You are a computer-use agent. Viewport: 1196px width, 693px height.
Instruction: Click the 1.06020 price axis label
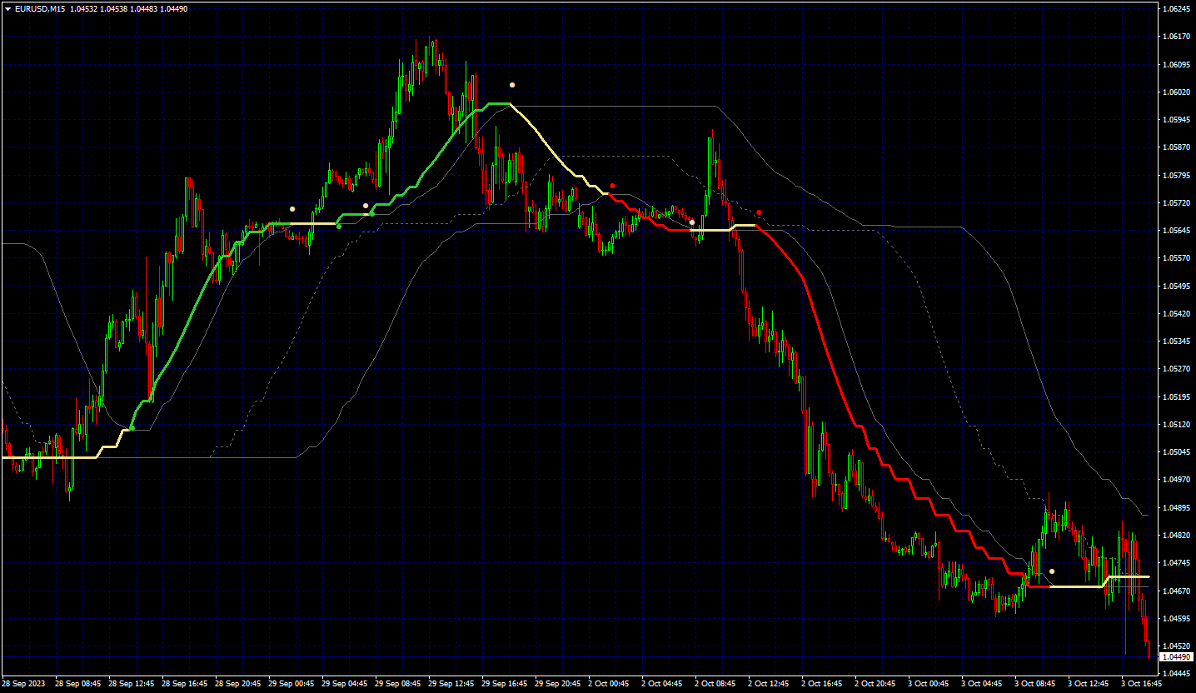(1175, 92)
